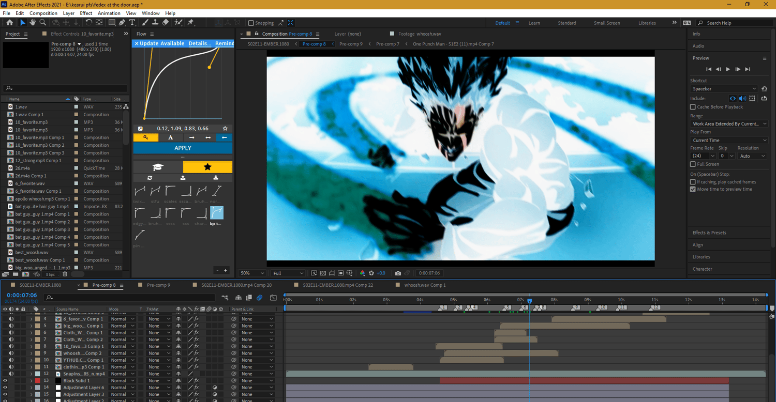The image size is (776, 402).
Task: Toggle the Include video eye icon in the Preview panel
Action: click(733, 98)
